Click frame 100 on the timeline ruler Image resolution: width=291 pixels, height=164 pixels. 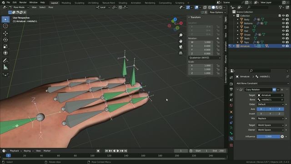pyautogui.click(x=92, y=156)
